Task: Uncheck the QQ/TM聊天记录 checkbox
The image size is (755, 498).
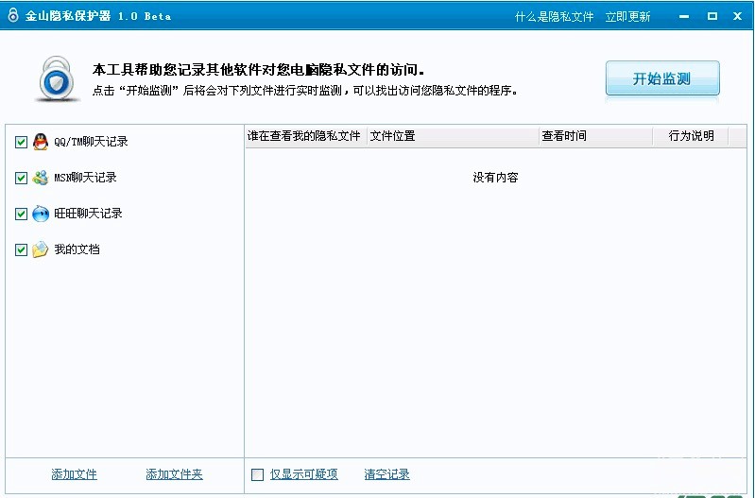Action: click(22, 143)
